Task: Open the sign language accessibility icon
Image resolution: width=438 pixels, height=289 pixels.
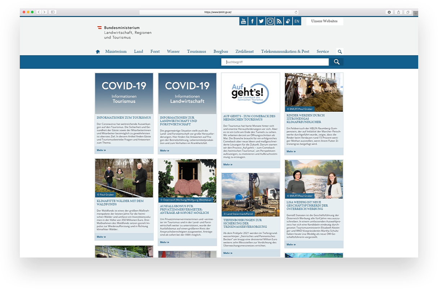Action: [288, 21]
